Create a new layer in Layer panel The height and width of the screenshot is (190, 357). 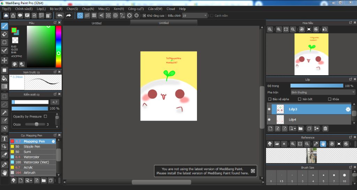[270, 128]
